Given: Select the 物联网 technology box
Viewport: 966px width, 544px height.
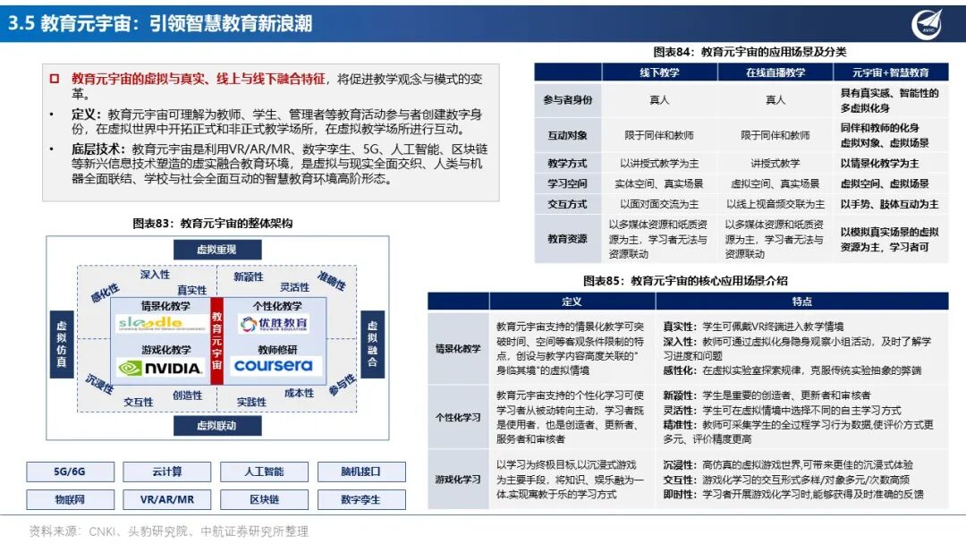Looking at the screenshot, I should 70,499.
